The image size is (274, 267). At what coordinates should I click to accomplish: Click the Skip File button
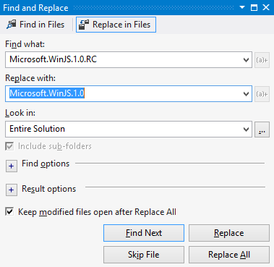(x=144, y=255)
